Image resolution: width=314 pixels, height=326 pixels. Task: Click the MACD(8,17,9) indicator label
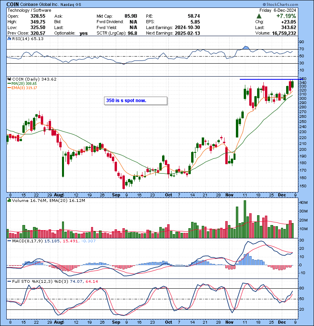tap(27, 241)
